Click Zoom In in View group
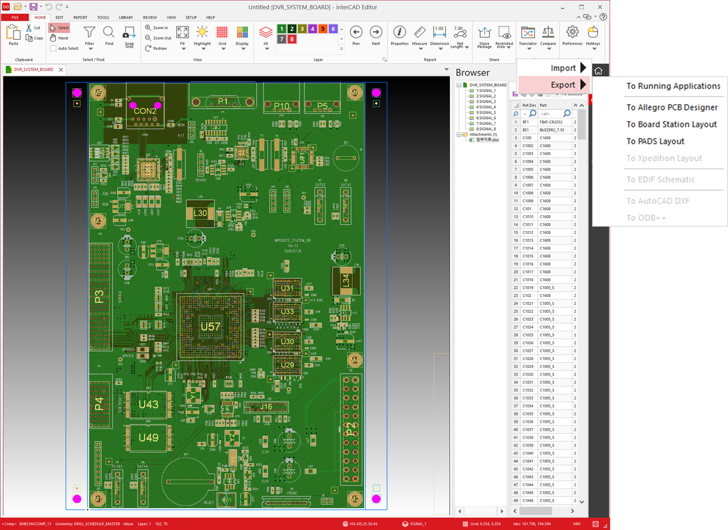The width and height of the screenshot is (728, 530). 157,28
